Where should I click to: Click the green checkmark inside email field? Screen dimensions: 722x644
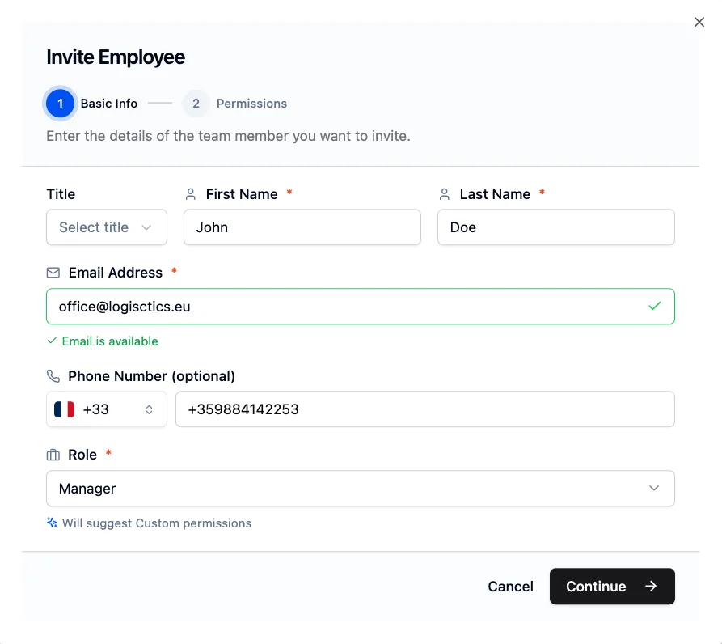[654, 306]
